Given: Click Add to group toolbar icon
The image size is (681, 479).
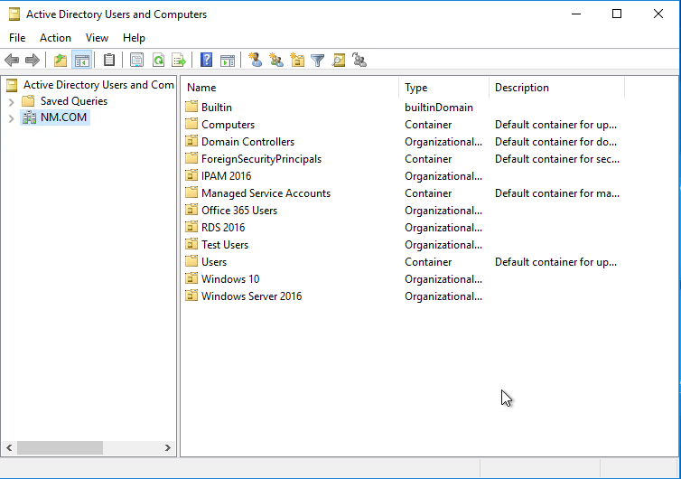Looking at the screenshot, I should [359, 60].
